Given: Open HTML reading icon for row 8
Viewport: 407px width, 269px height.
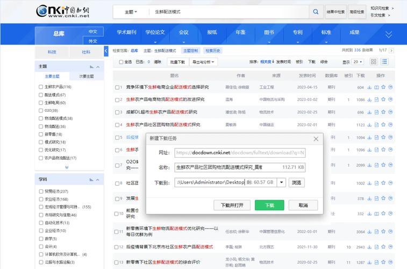Looking at the screenshot, I should pyautogui.click(x=376, y=183).
